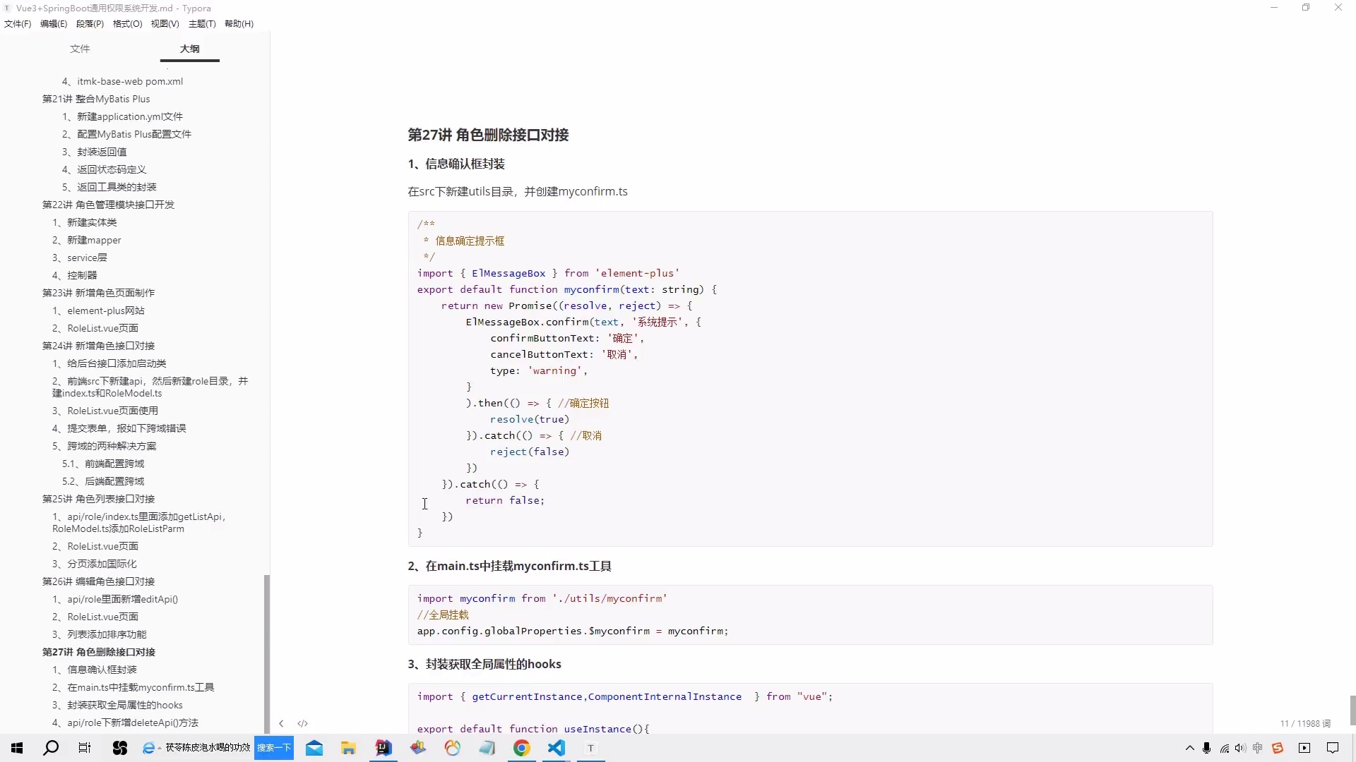The height and width of the screenshot is (762, 1356).
Task: Click the taskbar search box 搜索一下
Action: [x=274, y=748]
